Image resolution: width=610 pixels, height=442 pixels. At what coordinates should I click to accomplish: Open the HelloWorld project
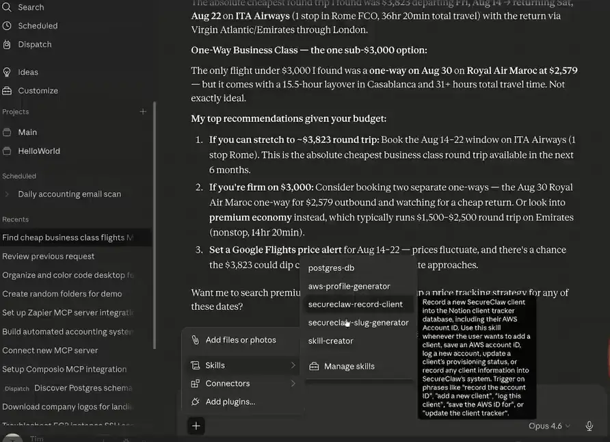39,151
